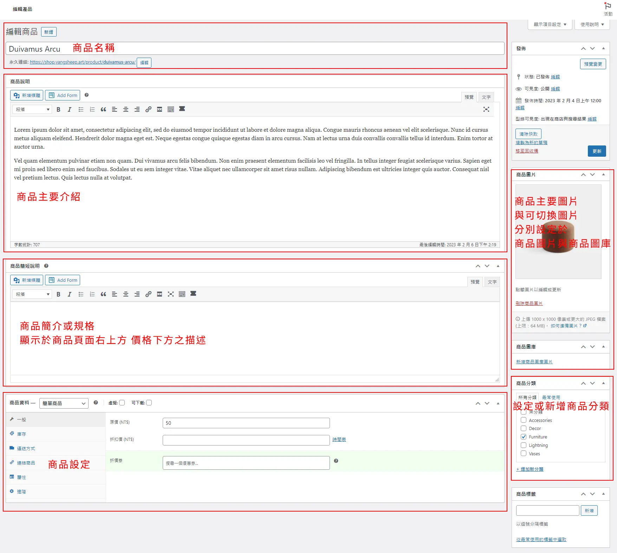Click the 移至回收桶 link

pos(527,151)
